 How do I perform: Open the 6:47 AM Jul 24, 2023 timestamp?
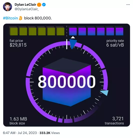(x=20, y=133)
